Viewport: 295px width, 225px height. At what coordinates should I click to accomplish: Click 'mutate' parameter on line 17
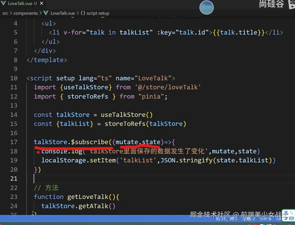click(x=127, y=142)
